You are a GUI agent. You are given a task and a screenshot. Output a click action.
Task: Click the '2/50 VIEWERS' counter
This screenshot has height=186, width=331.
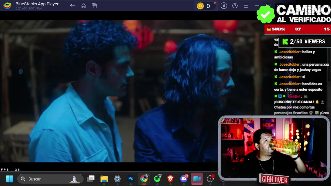pyautogui.click(x=304, y=42)
